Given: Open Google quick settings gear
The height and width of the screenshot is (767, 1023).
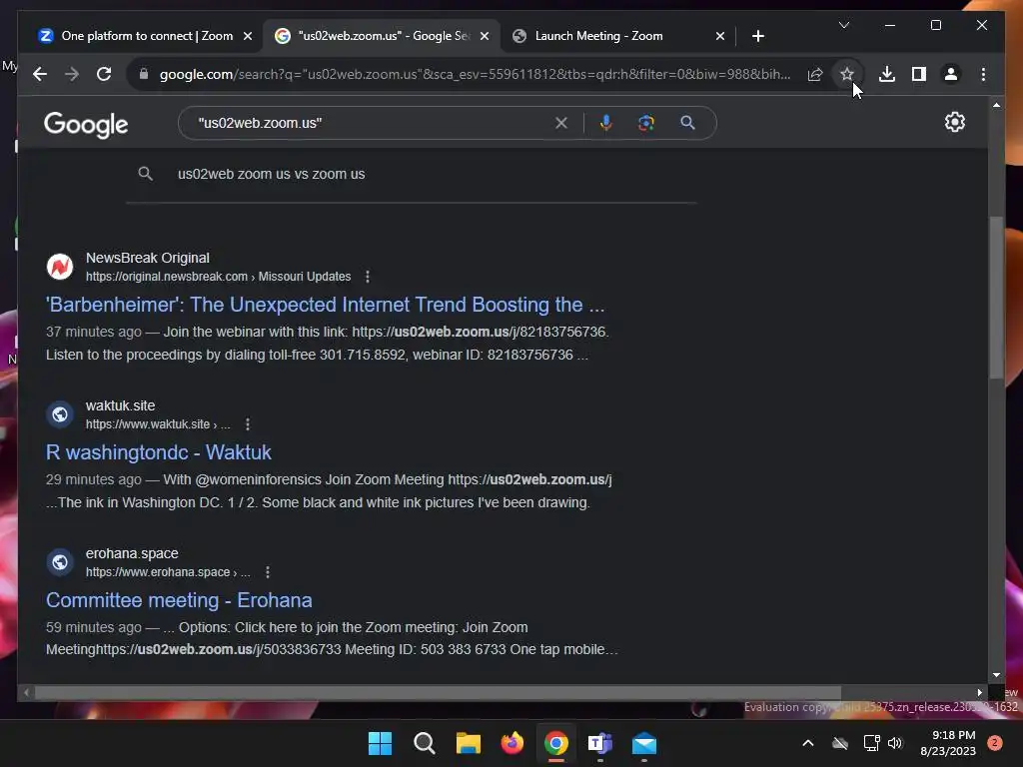Looking at the screenshot, I should click(x=954, y=122).
